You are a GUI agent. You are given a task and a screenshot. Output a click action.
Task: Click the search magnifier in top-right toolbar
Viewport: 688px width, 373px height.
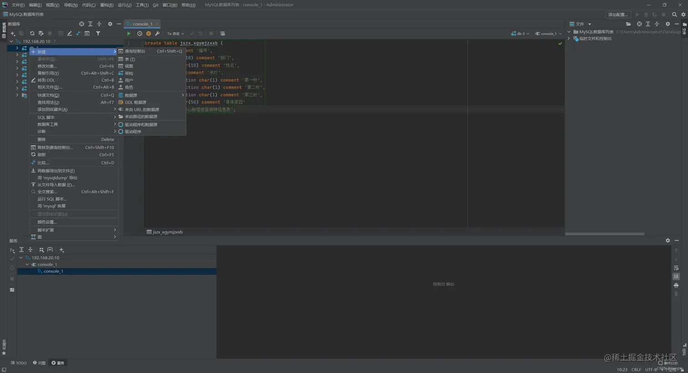click(x=674, y=15)
